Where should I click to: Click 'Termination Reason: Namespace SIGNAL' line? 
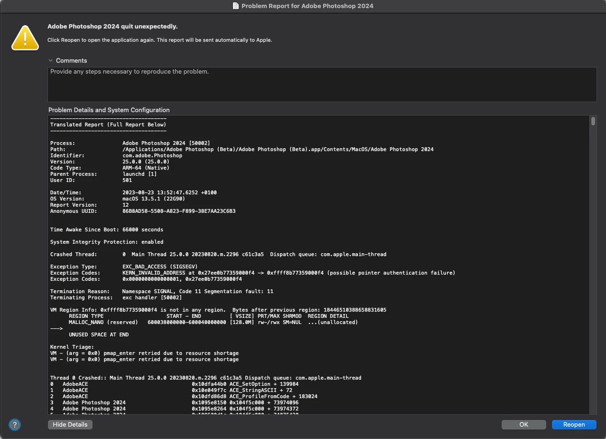click(x=162, y=291)
